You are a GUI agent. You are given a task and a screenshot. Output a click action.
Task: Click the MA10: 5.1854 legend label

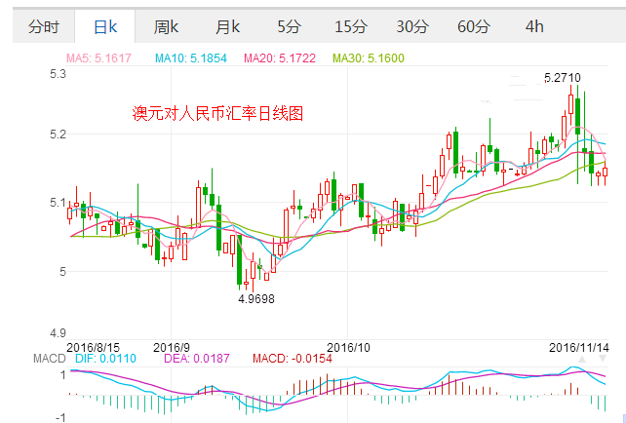click(191, 58)
